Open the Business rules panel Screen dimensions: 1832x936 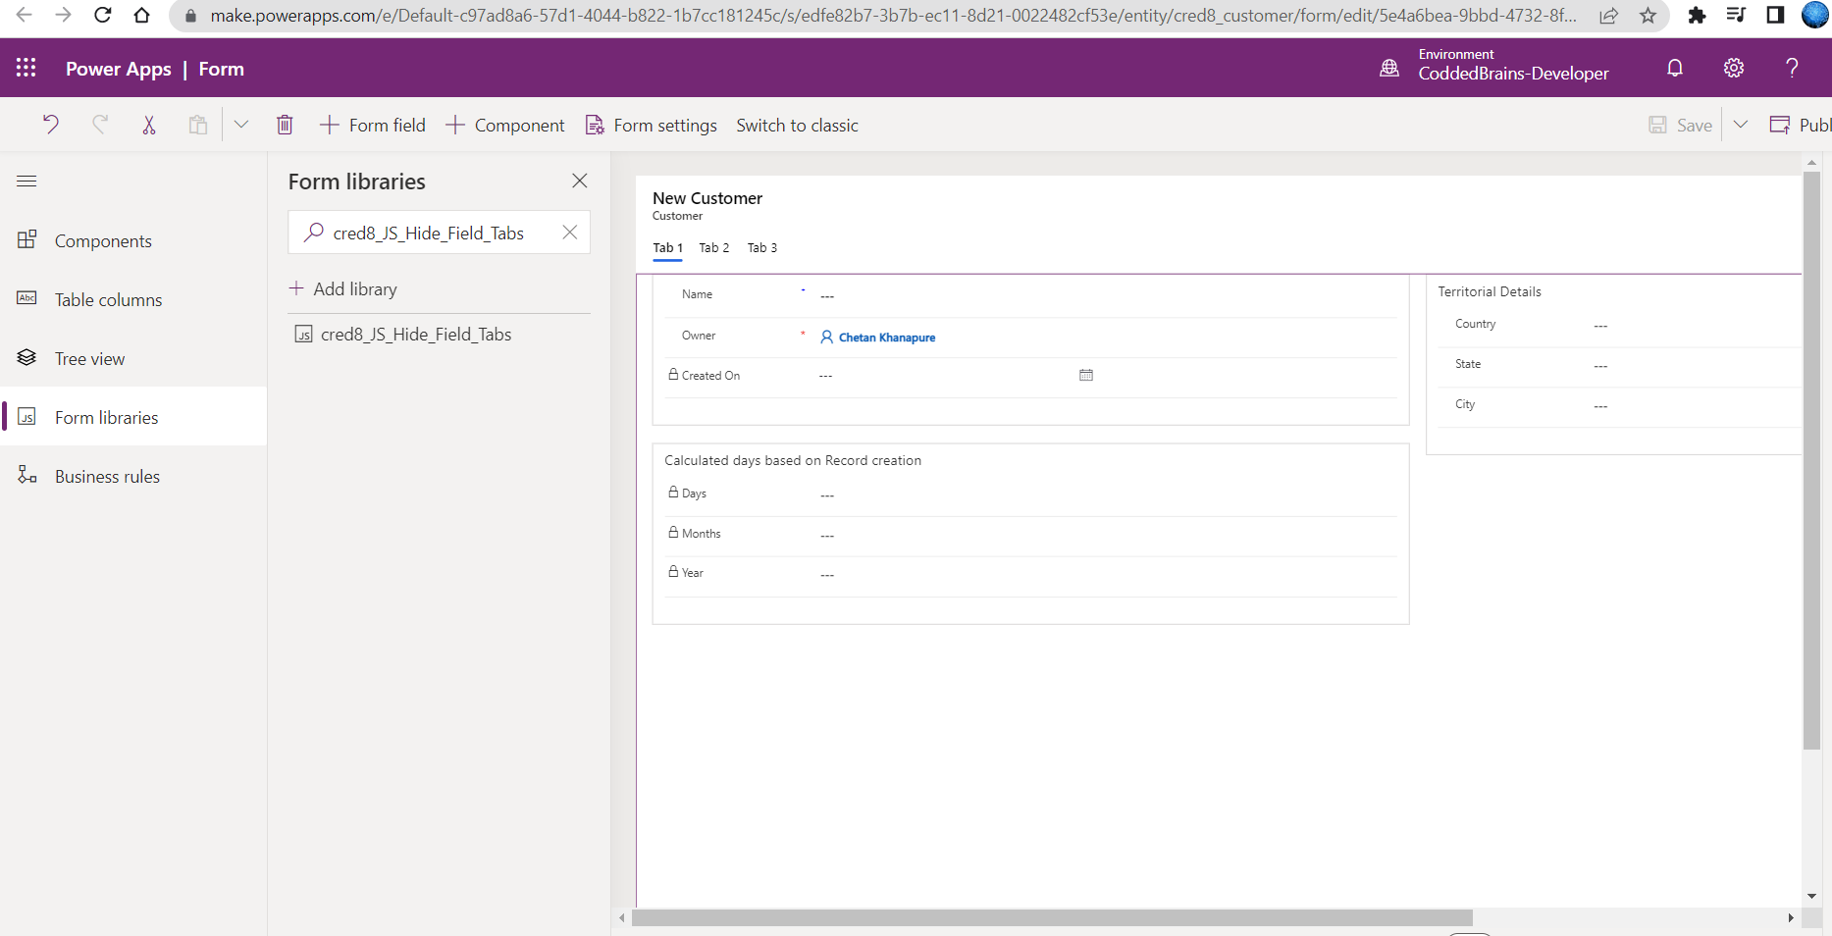106,476
